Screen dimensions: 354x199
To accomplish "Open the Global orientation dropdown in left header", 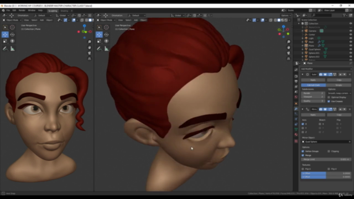I will [63, 15].
